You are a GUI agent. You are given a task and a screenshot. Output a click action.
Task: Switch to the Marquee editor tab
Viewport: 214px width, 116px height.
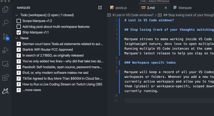pyautogui.click(x=185, y=8)
